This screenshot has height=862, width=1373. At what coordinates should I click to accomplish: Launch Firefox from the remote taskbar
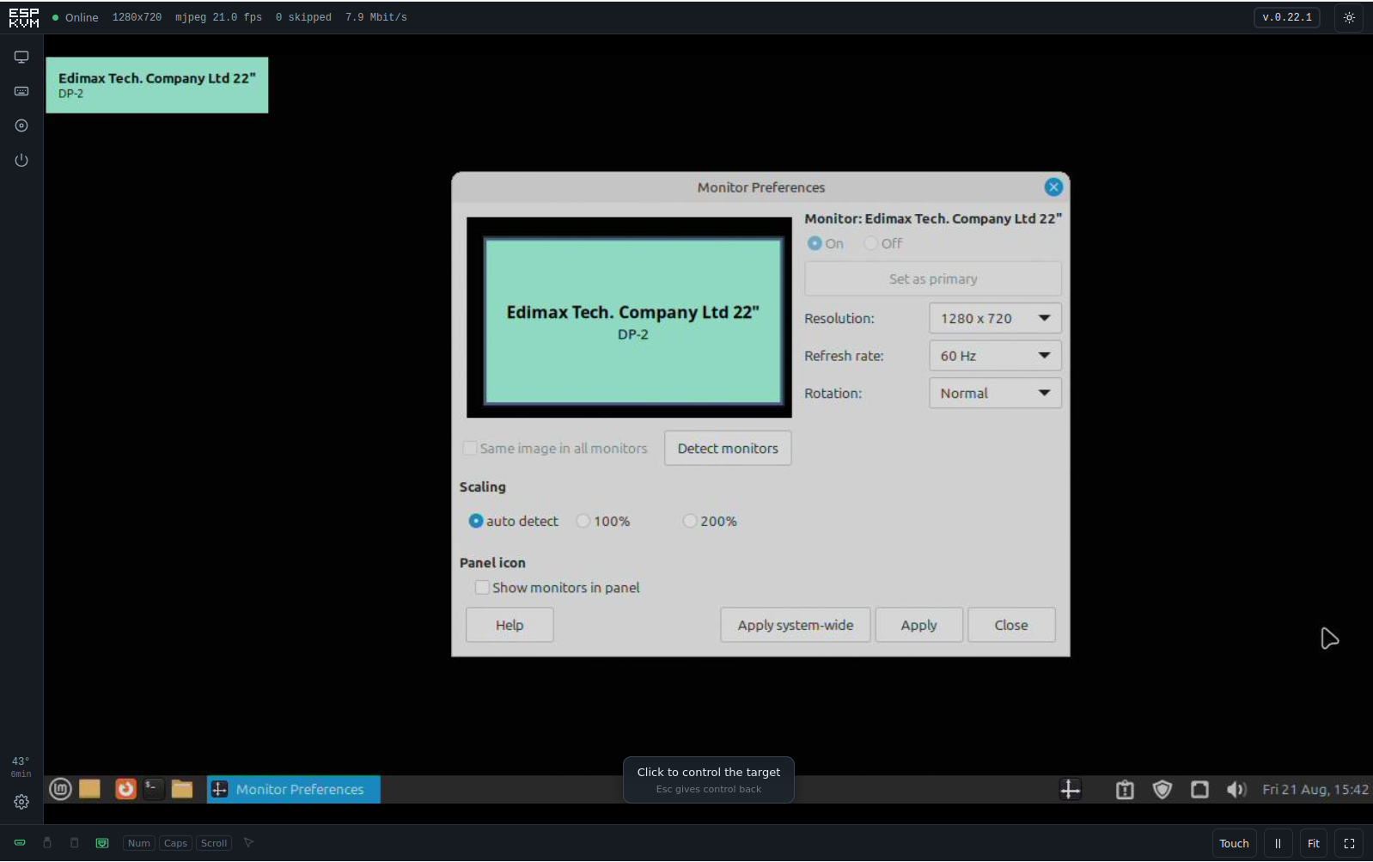[x=125, y=789]
